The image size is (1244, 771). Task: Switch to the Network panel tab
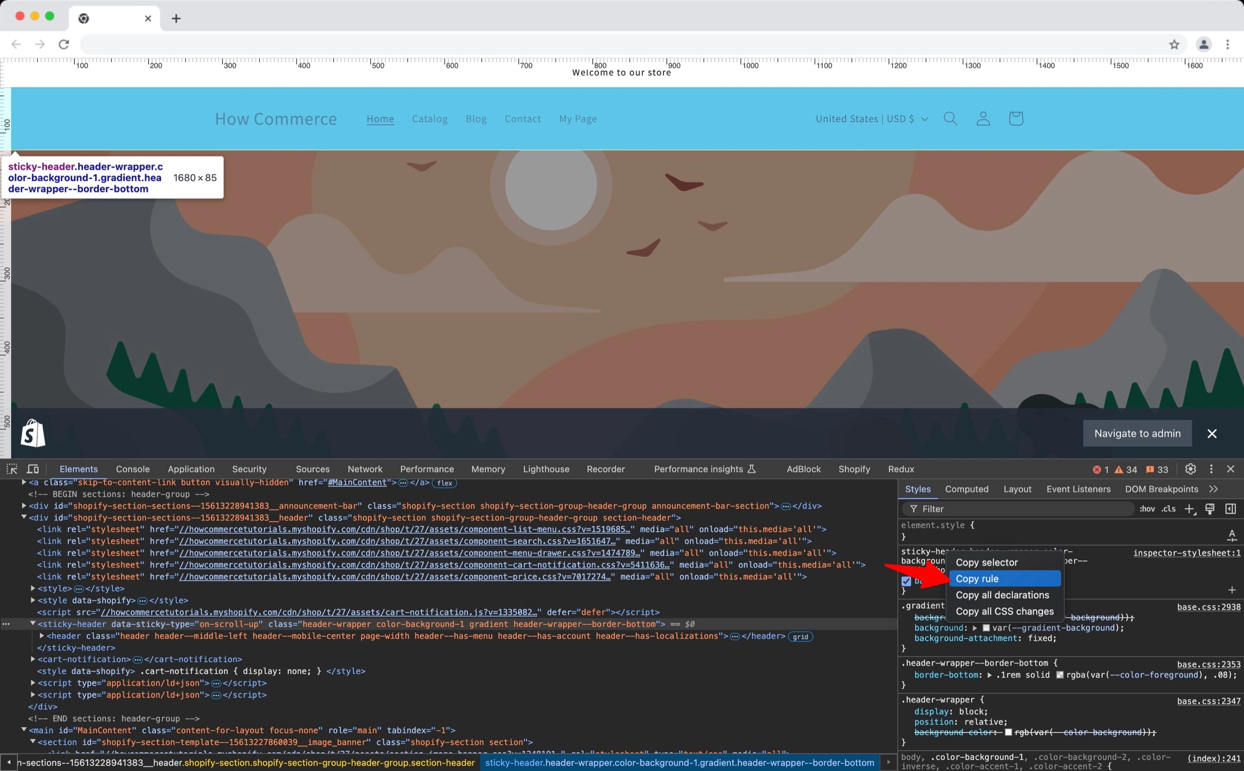tap(365, 468)
